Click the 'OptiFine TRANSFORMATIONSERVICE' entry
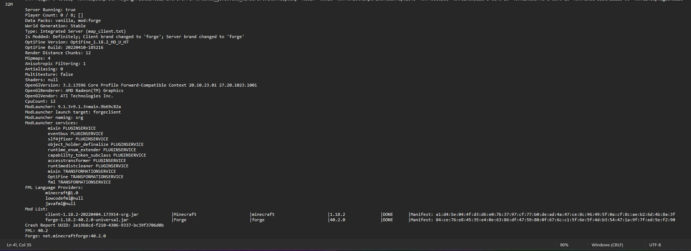691x251 pixels. click(x=86, y=177)
